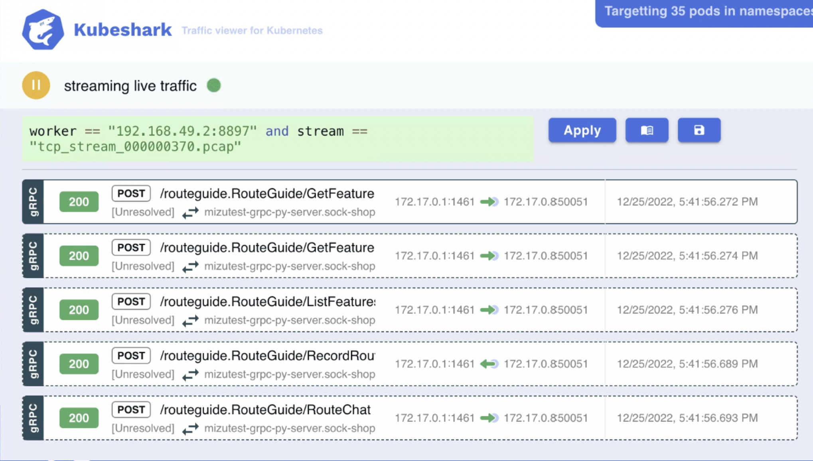The width and height of the screenshot is (813, 461).
Task: Click the Kubeshark shark logo
Action: click(43, 30)
